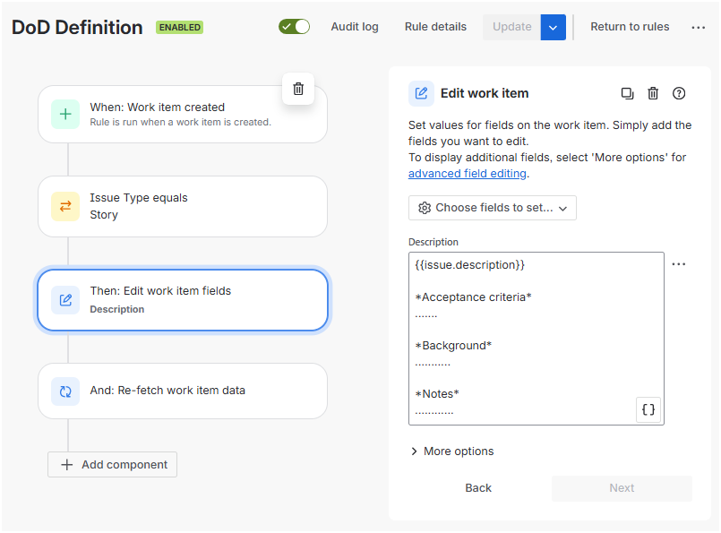Open the top-right more actions menu

coord(699,28)
